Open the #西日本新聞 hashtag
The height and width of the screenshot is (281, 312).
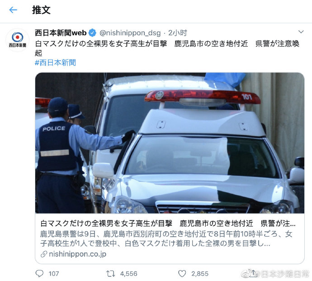coord(55,62)
